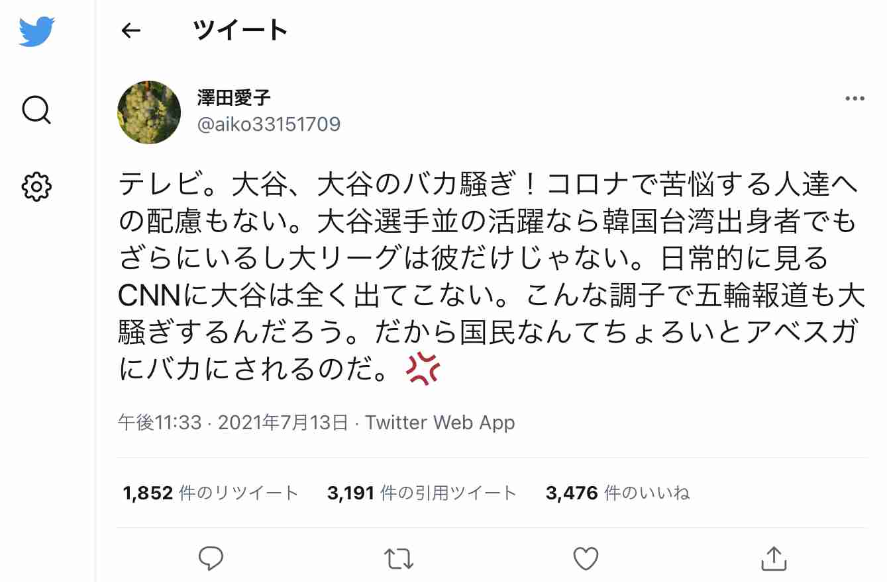
Task: Open the share tweet upload icon
Action: pyautogui.click(x=773, y=558)
